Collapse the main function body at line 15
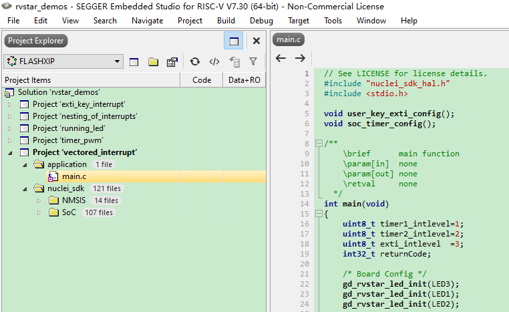 pos(319,214)
